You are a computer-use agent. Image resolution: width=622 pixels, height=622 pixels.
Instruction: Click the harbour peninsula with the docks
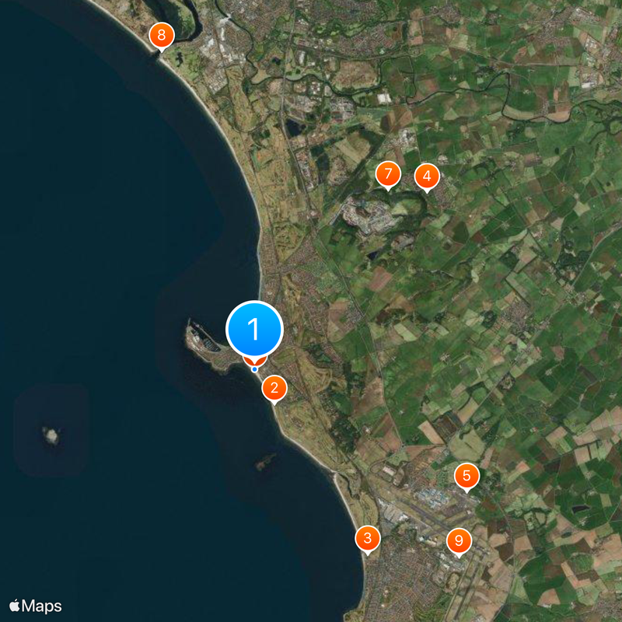(205, 344)
